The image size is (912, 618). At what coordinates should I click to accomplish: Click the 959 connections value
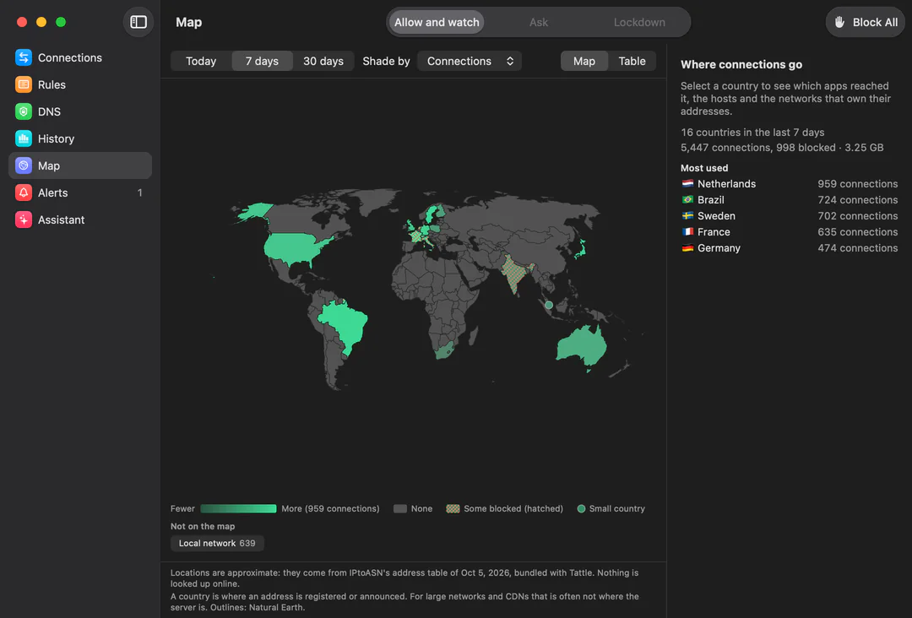pyautogui.click(x=857, y=184)
